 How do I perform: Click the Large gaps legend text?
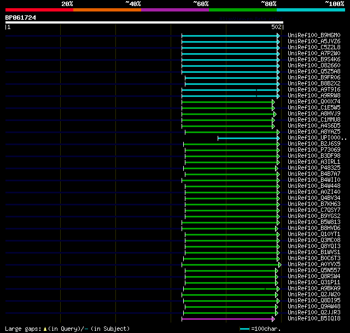(67, 329)
